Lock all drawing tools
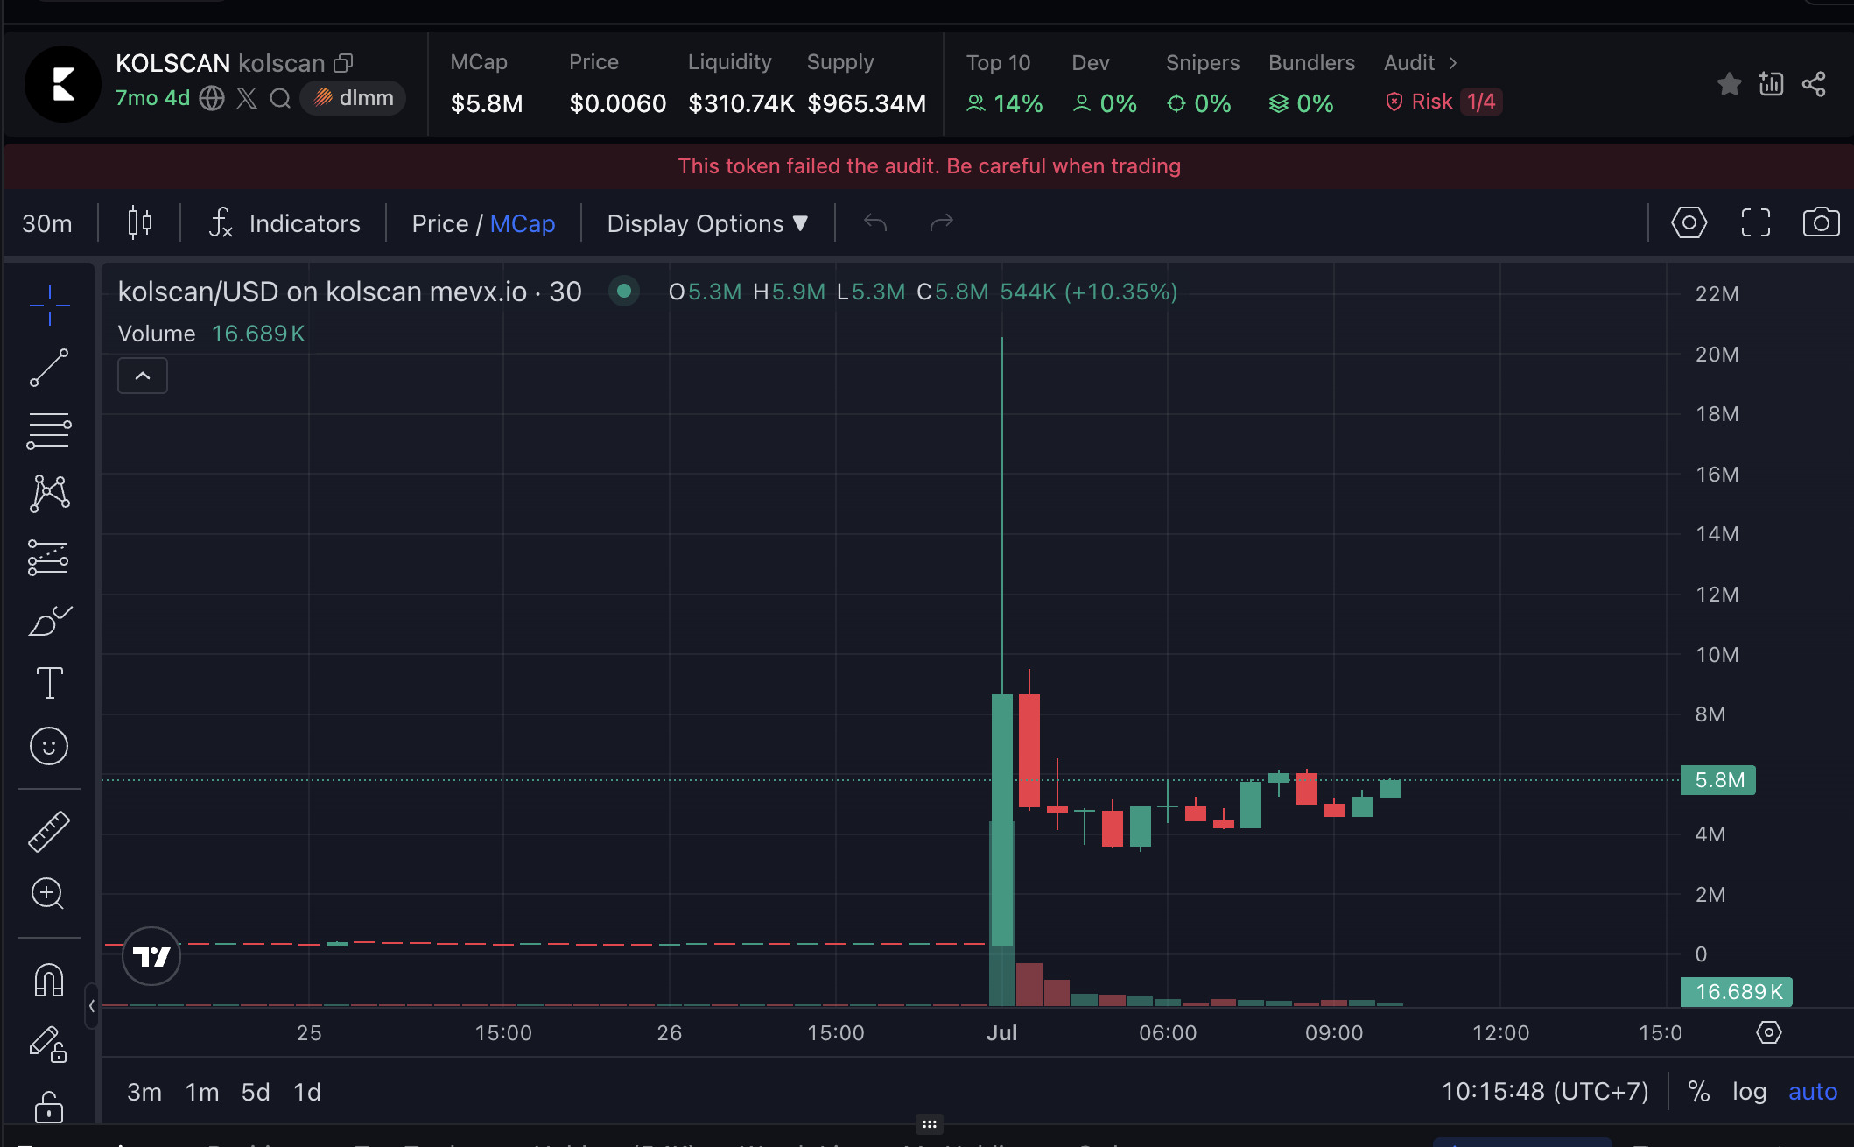 pyautogui.click(x=49, y=1107)
